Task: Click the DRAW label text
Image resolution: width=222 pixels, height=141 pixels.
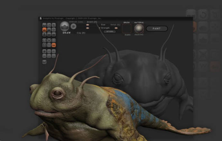Action: [67, 33]
